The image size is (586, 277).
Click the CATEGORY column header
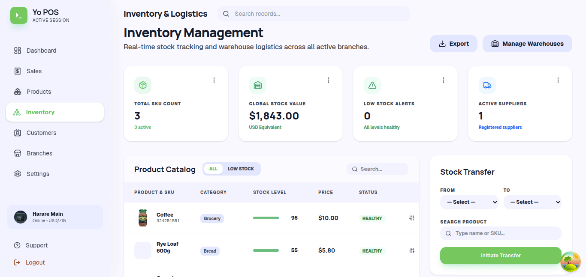213,192
